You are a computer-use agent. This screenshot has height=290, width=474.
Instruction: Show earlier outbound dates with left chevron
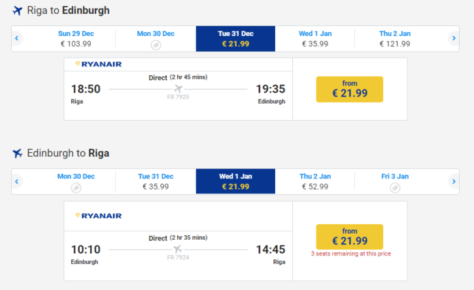coord(17,39)
